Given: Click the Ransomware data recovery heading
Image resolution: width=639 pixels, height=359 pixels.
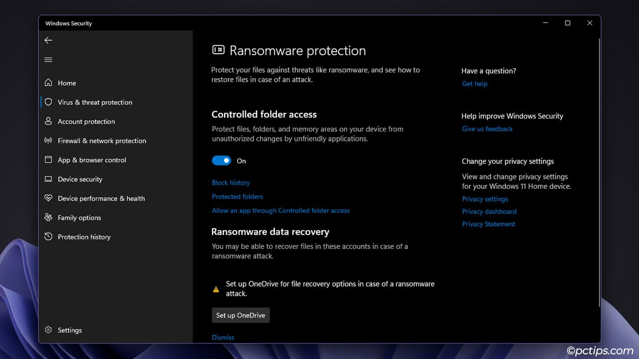Looking at the screenshot, I should 271,232.
